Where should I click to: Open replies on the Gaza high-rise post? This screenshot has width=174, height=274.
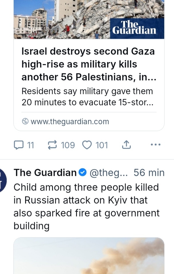[19, 145]
